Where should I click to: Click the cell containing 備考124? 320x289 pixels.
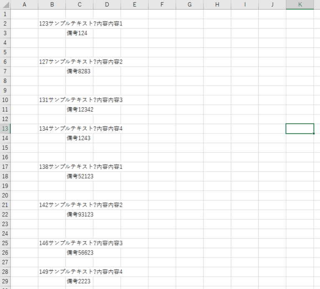click(x=79, y=33)
